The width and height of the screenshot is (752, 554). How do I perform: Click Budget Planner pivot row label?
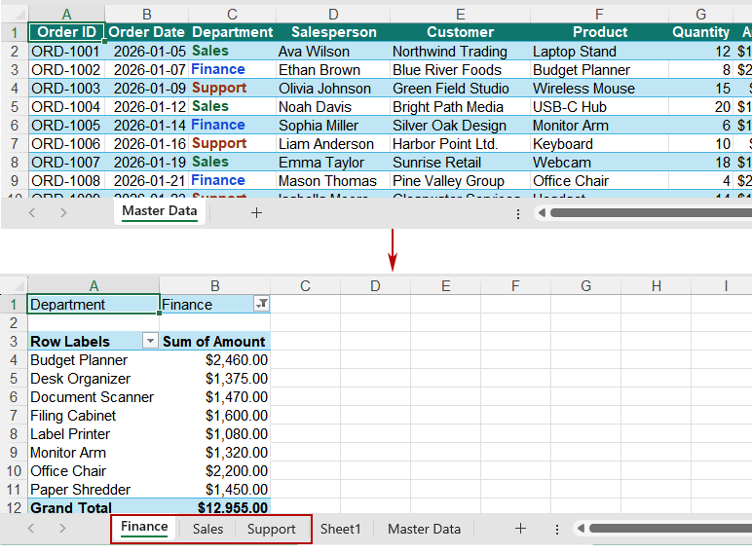click(94, 360)
